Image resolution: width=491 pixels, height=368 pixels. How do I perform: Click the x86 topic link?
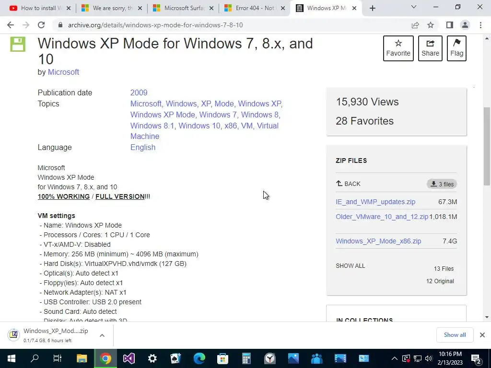[231, 126]
